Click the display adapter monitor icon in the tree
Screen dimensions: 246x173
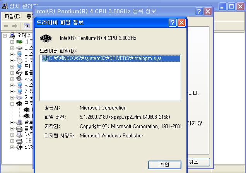point(19,54)
